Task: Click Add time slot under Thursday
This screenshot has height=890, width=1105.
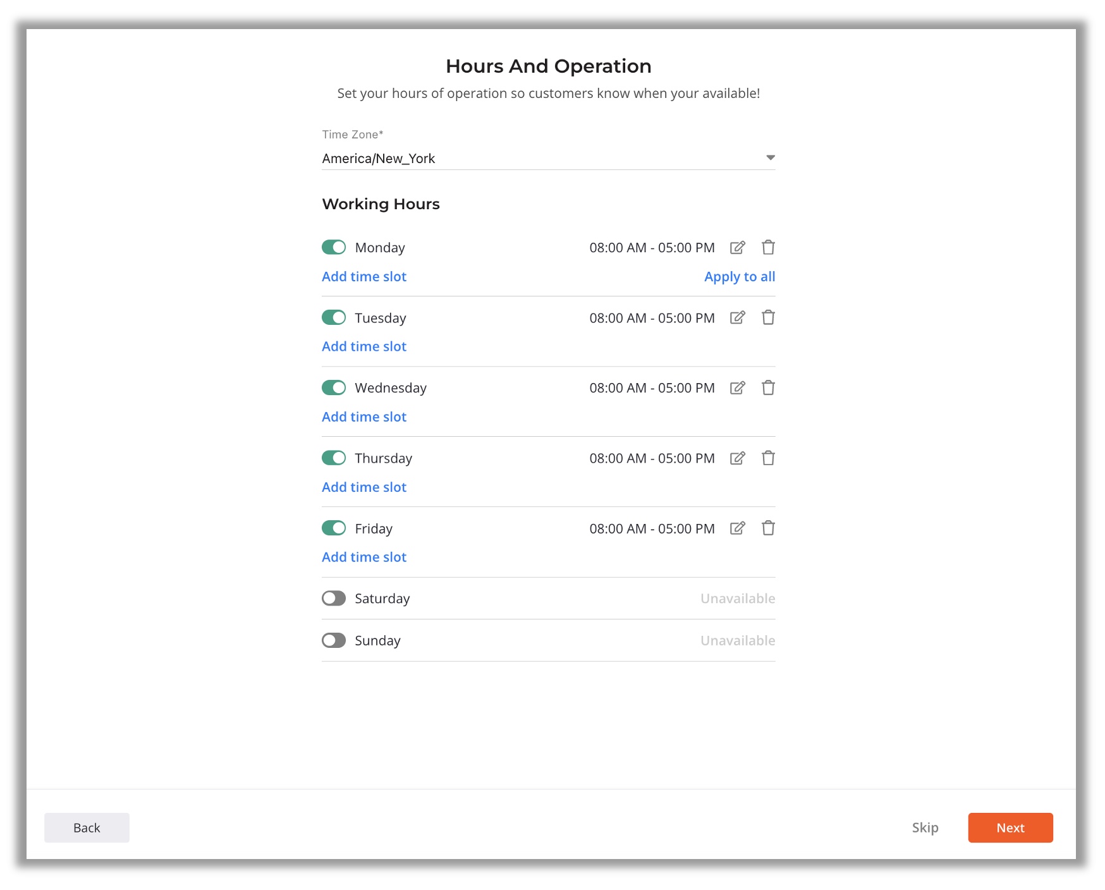Action: click(364, 487)
